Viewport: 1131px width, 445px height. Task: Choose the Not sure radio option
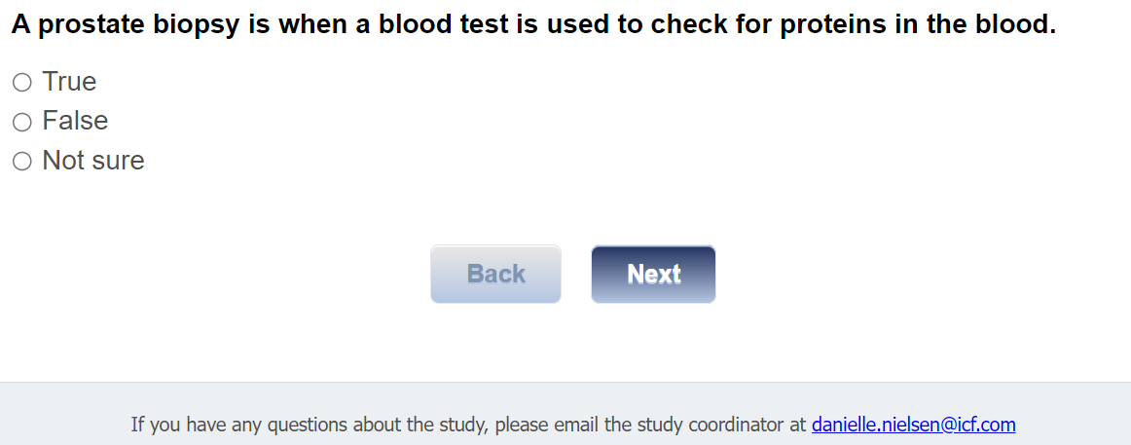point(22,162)
